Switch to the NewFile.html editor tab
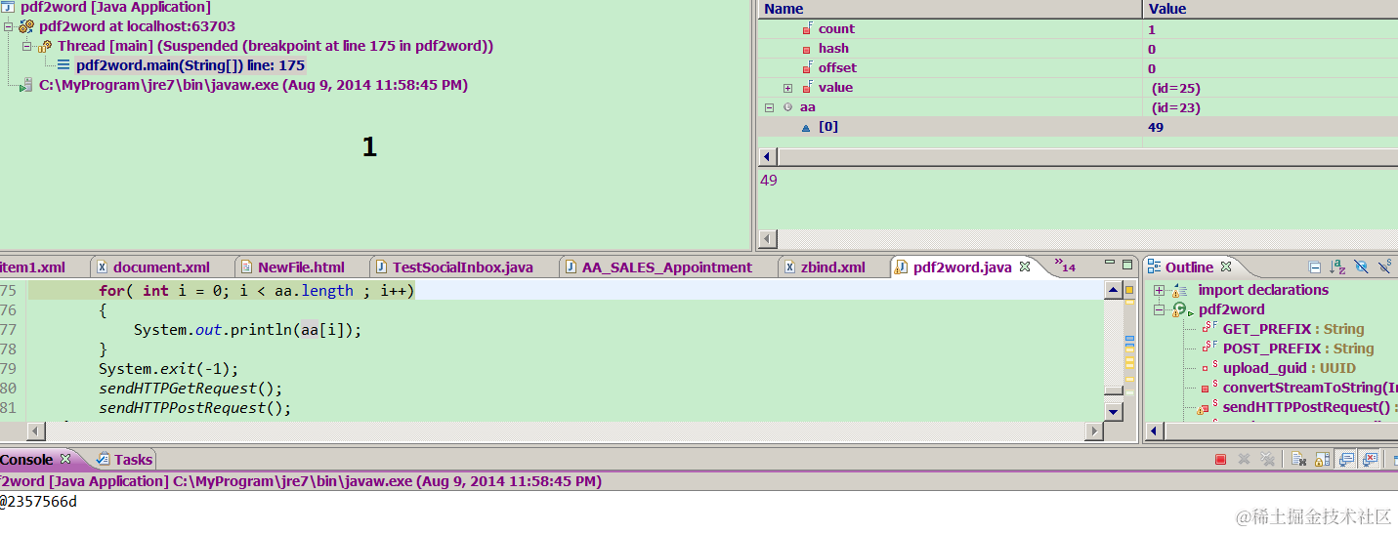The height and width of the screenshot is (533, 1398). 292,266
